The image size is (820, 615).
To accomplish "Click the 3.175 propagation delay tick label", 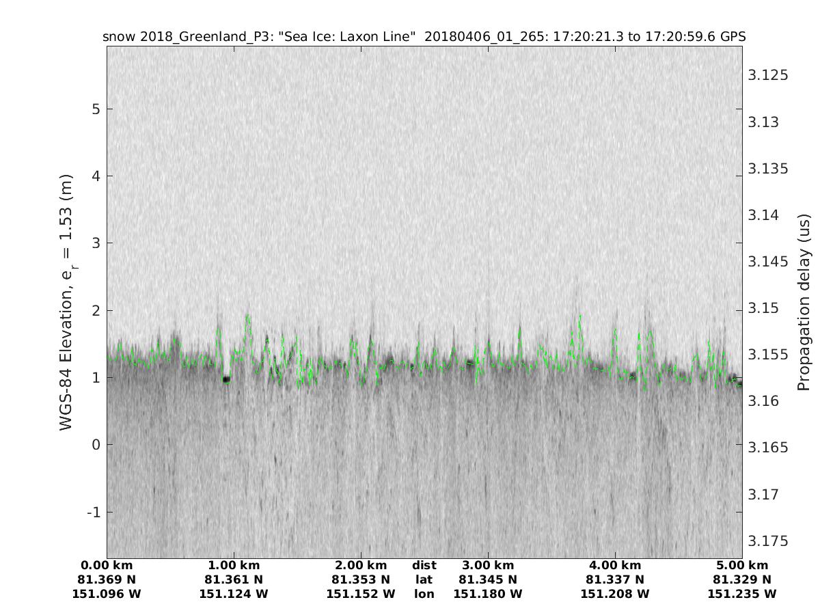I will (x=769, y=541).
